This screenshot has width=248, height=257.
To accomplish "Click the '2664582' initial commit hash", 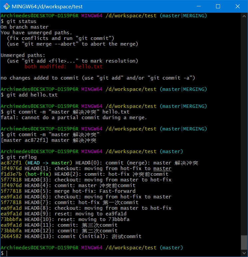I will (11, 236).
